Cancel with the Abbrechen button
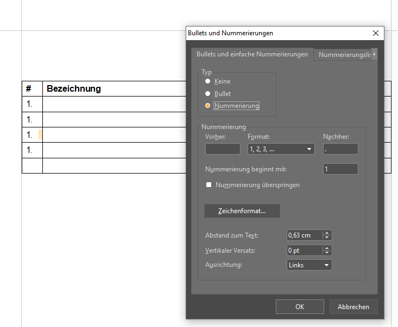This screenshot has height=327, width=398. click(353, 307)
